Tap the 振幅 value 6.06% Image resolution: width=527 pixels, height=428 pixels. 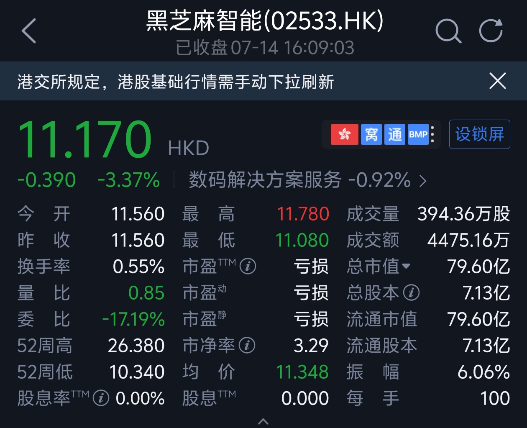484,372
